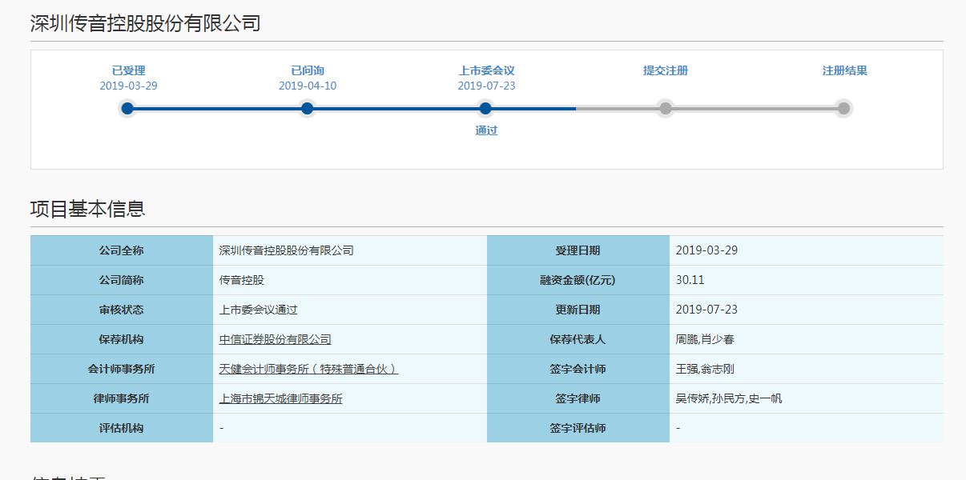The height and width of the screenshot is (480, 966).
Task: Click the 项目基本信息 section heading
Action: click(88, 209)
